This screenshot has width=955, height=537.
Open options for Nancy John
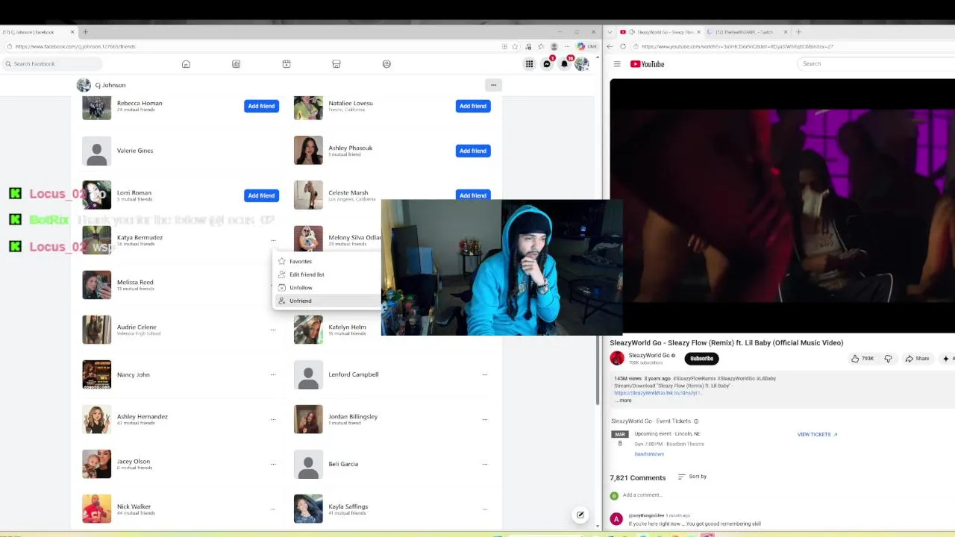[x=273, y=374]
